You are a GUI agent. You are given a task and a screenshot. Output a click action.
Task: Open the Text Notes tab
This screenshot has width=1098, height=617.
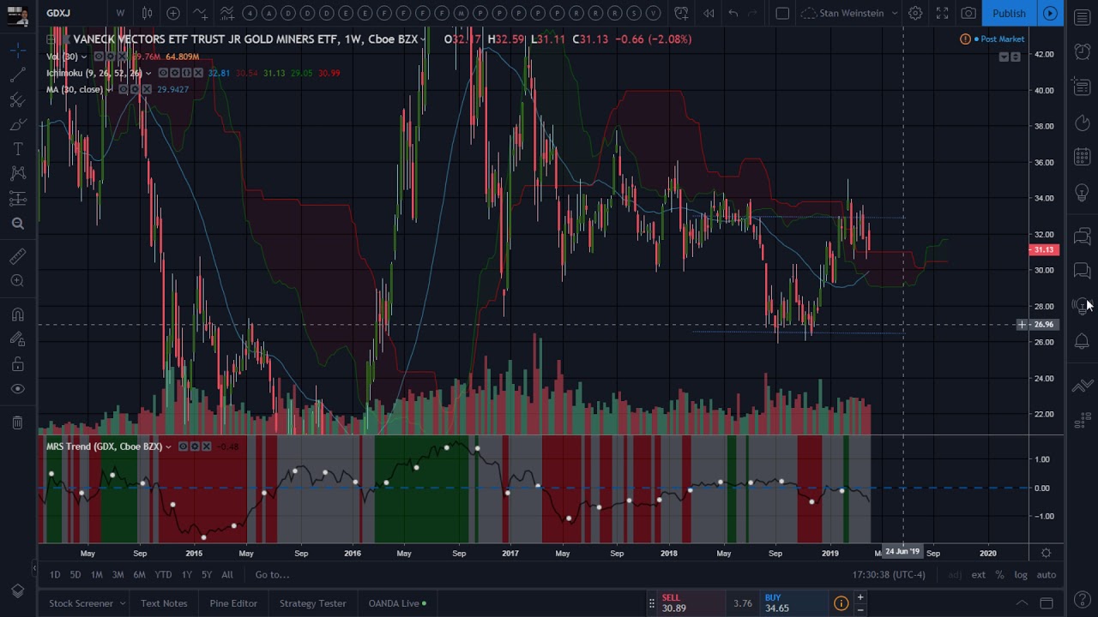[x=164, y=603]
